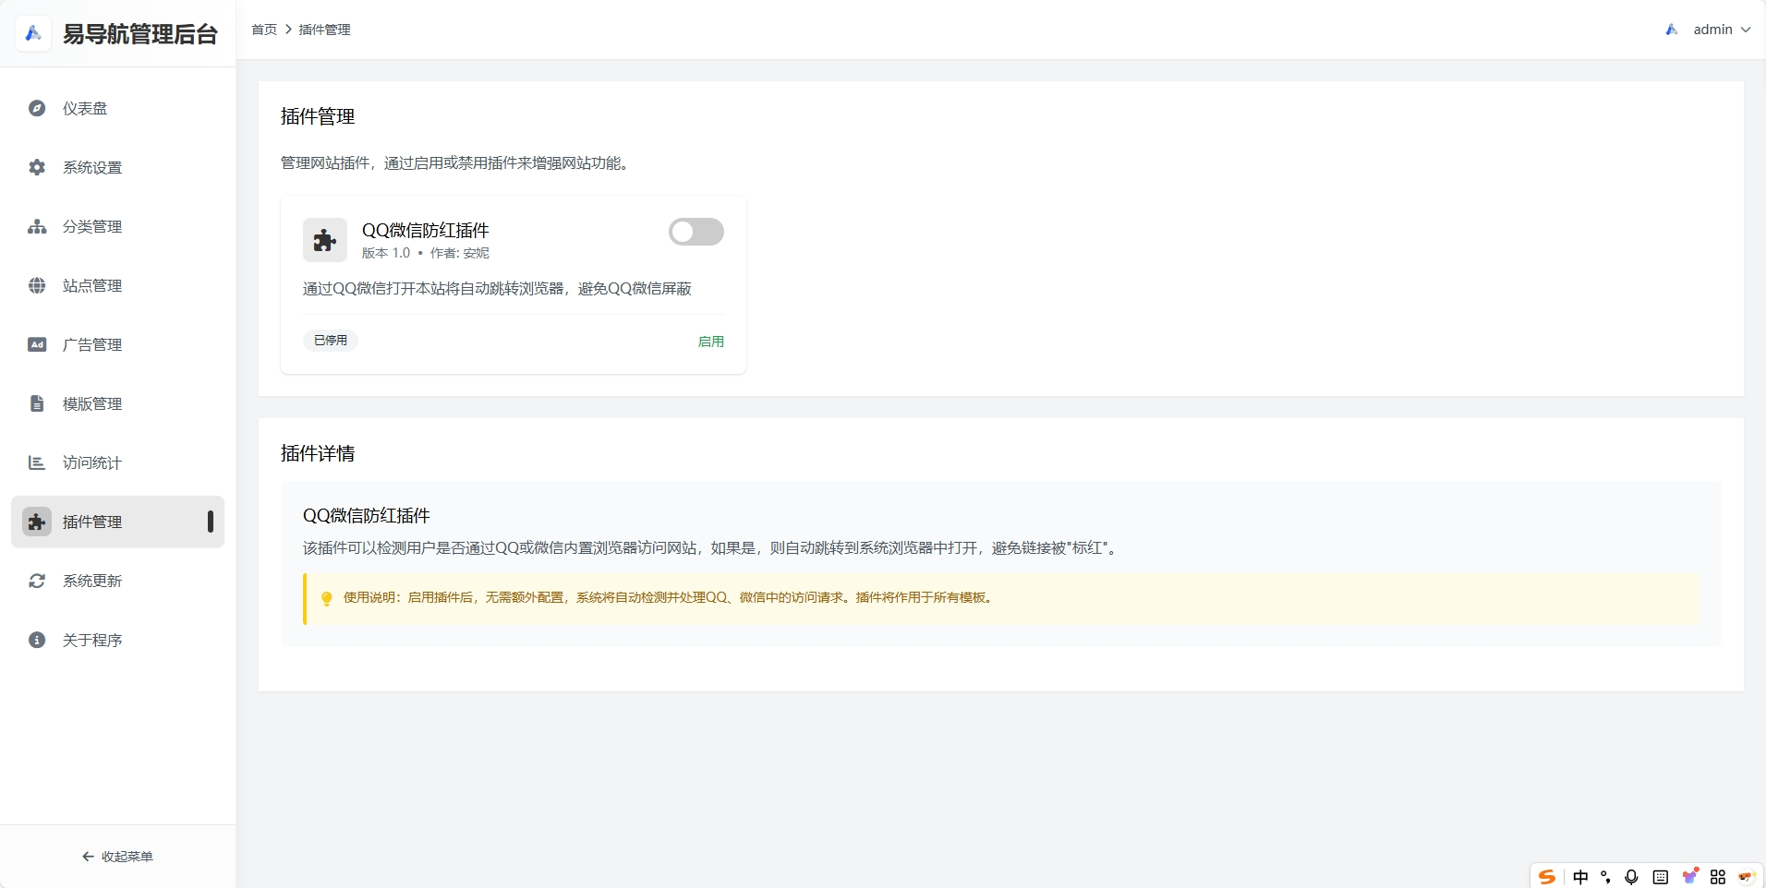Open the Sogou input method toolbox grid
1766x888 pixels.
click(1719, 876)
